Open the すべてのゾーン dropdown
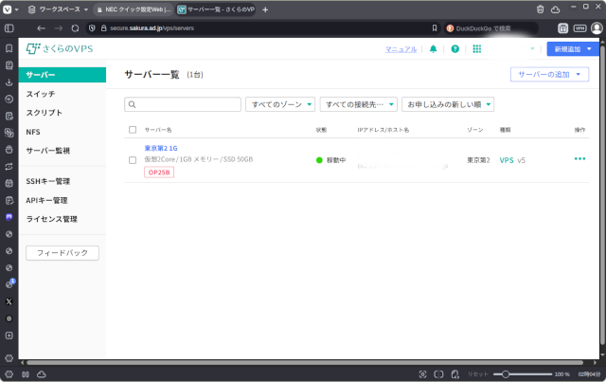 (280, 104)
